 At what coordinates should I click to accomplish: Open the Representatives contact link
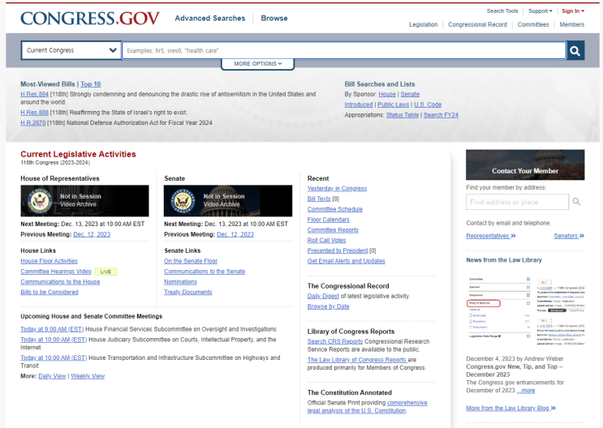491,236
